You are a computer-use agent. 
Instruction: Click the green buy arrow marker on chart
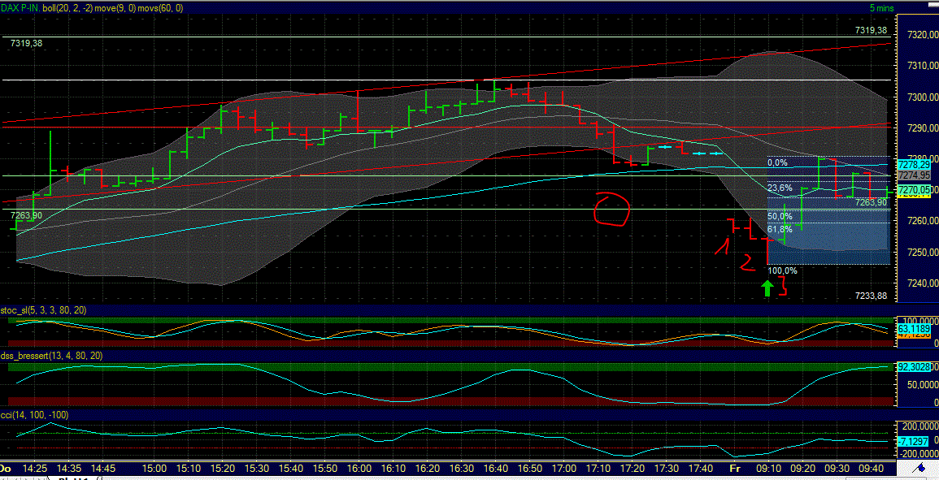point(767,287)
